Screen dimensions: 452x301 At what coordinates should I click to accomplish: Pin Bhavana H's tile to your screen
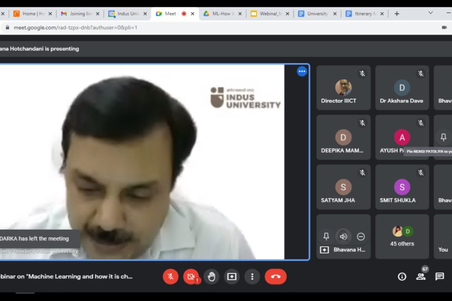click(326, 236)
